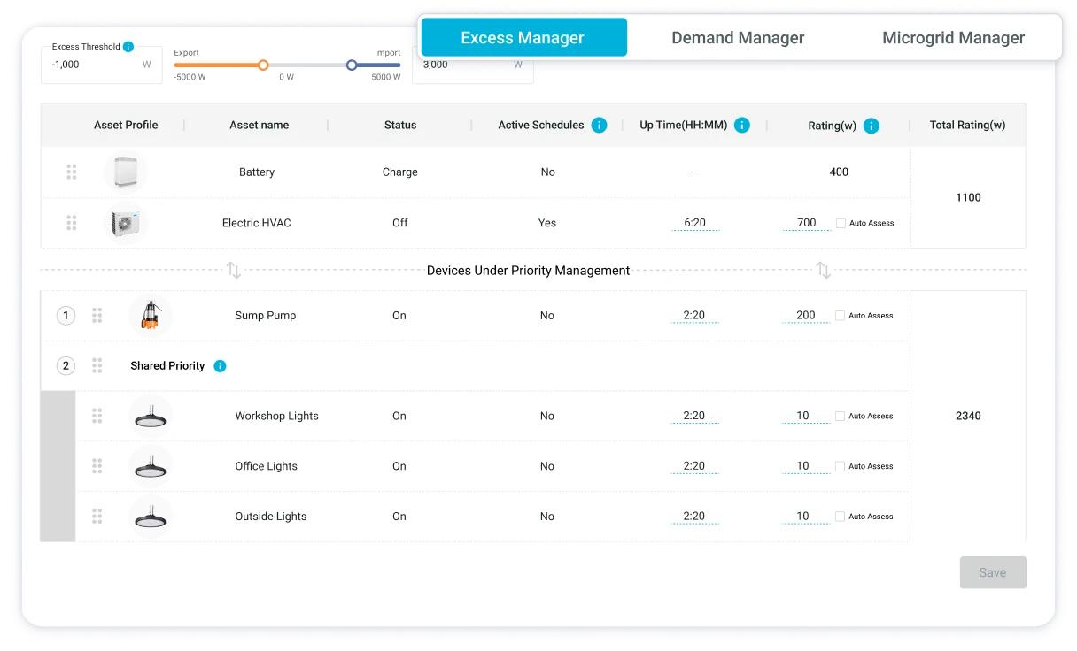Image resolution: width=1077 pixels, height=651 pixels.
Task: Edit Workshop Lights up time field
Action: [x=695, y=416]
